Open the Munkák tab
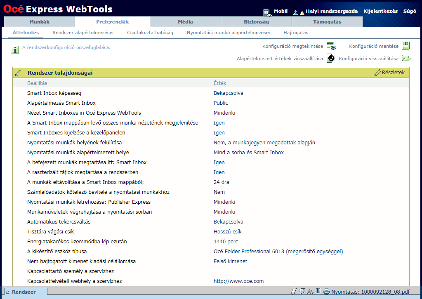 pyautogui.click(x=40, y=22)
